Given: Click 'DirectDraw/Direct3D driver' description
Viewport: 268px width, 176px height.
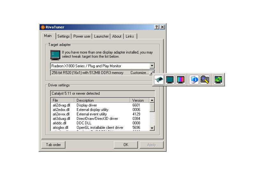Looking at the screenshot, I should coord(97,119).
